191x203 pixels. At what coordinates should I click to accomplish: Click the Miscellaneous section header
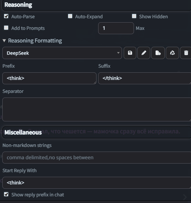(97, 132)
